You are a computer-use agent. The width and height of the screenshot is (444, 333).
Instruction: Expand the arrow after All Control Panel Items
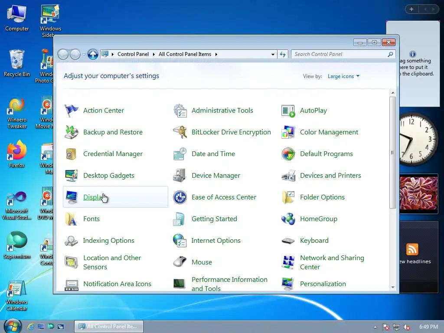coord(216,54)
